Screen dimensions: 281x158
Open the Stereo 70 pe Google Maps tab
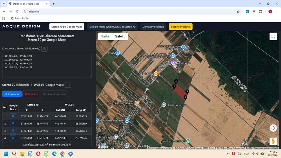pyautogui.click(x=67, y=27)
